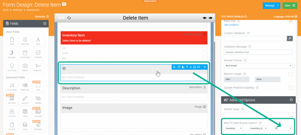The width and height of the screenshot is (301, 135).
Task: Add a Hidden field
Action: click(x=38, y=100)
